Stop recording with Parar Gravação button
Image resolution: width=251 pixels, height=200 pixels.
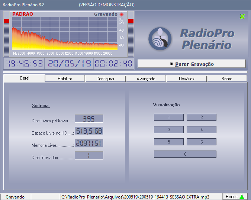point(192,64)
